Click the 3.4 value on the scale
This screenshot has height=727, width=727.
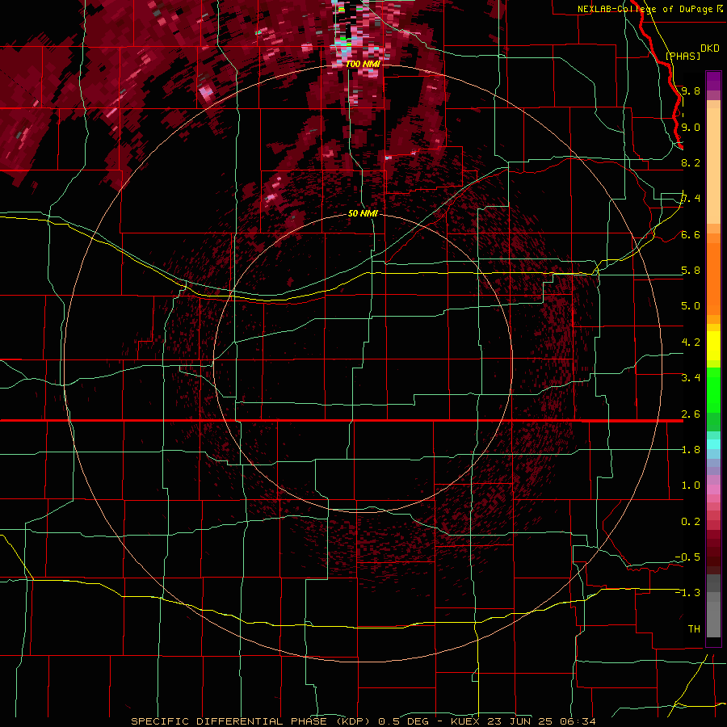pyautogui.click(x=691, y=378)
